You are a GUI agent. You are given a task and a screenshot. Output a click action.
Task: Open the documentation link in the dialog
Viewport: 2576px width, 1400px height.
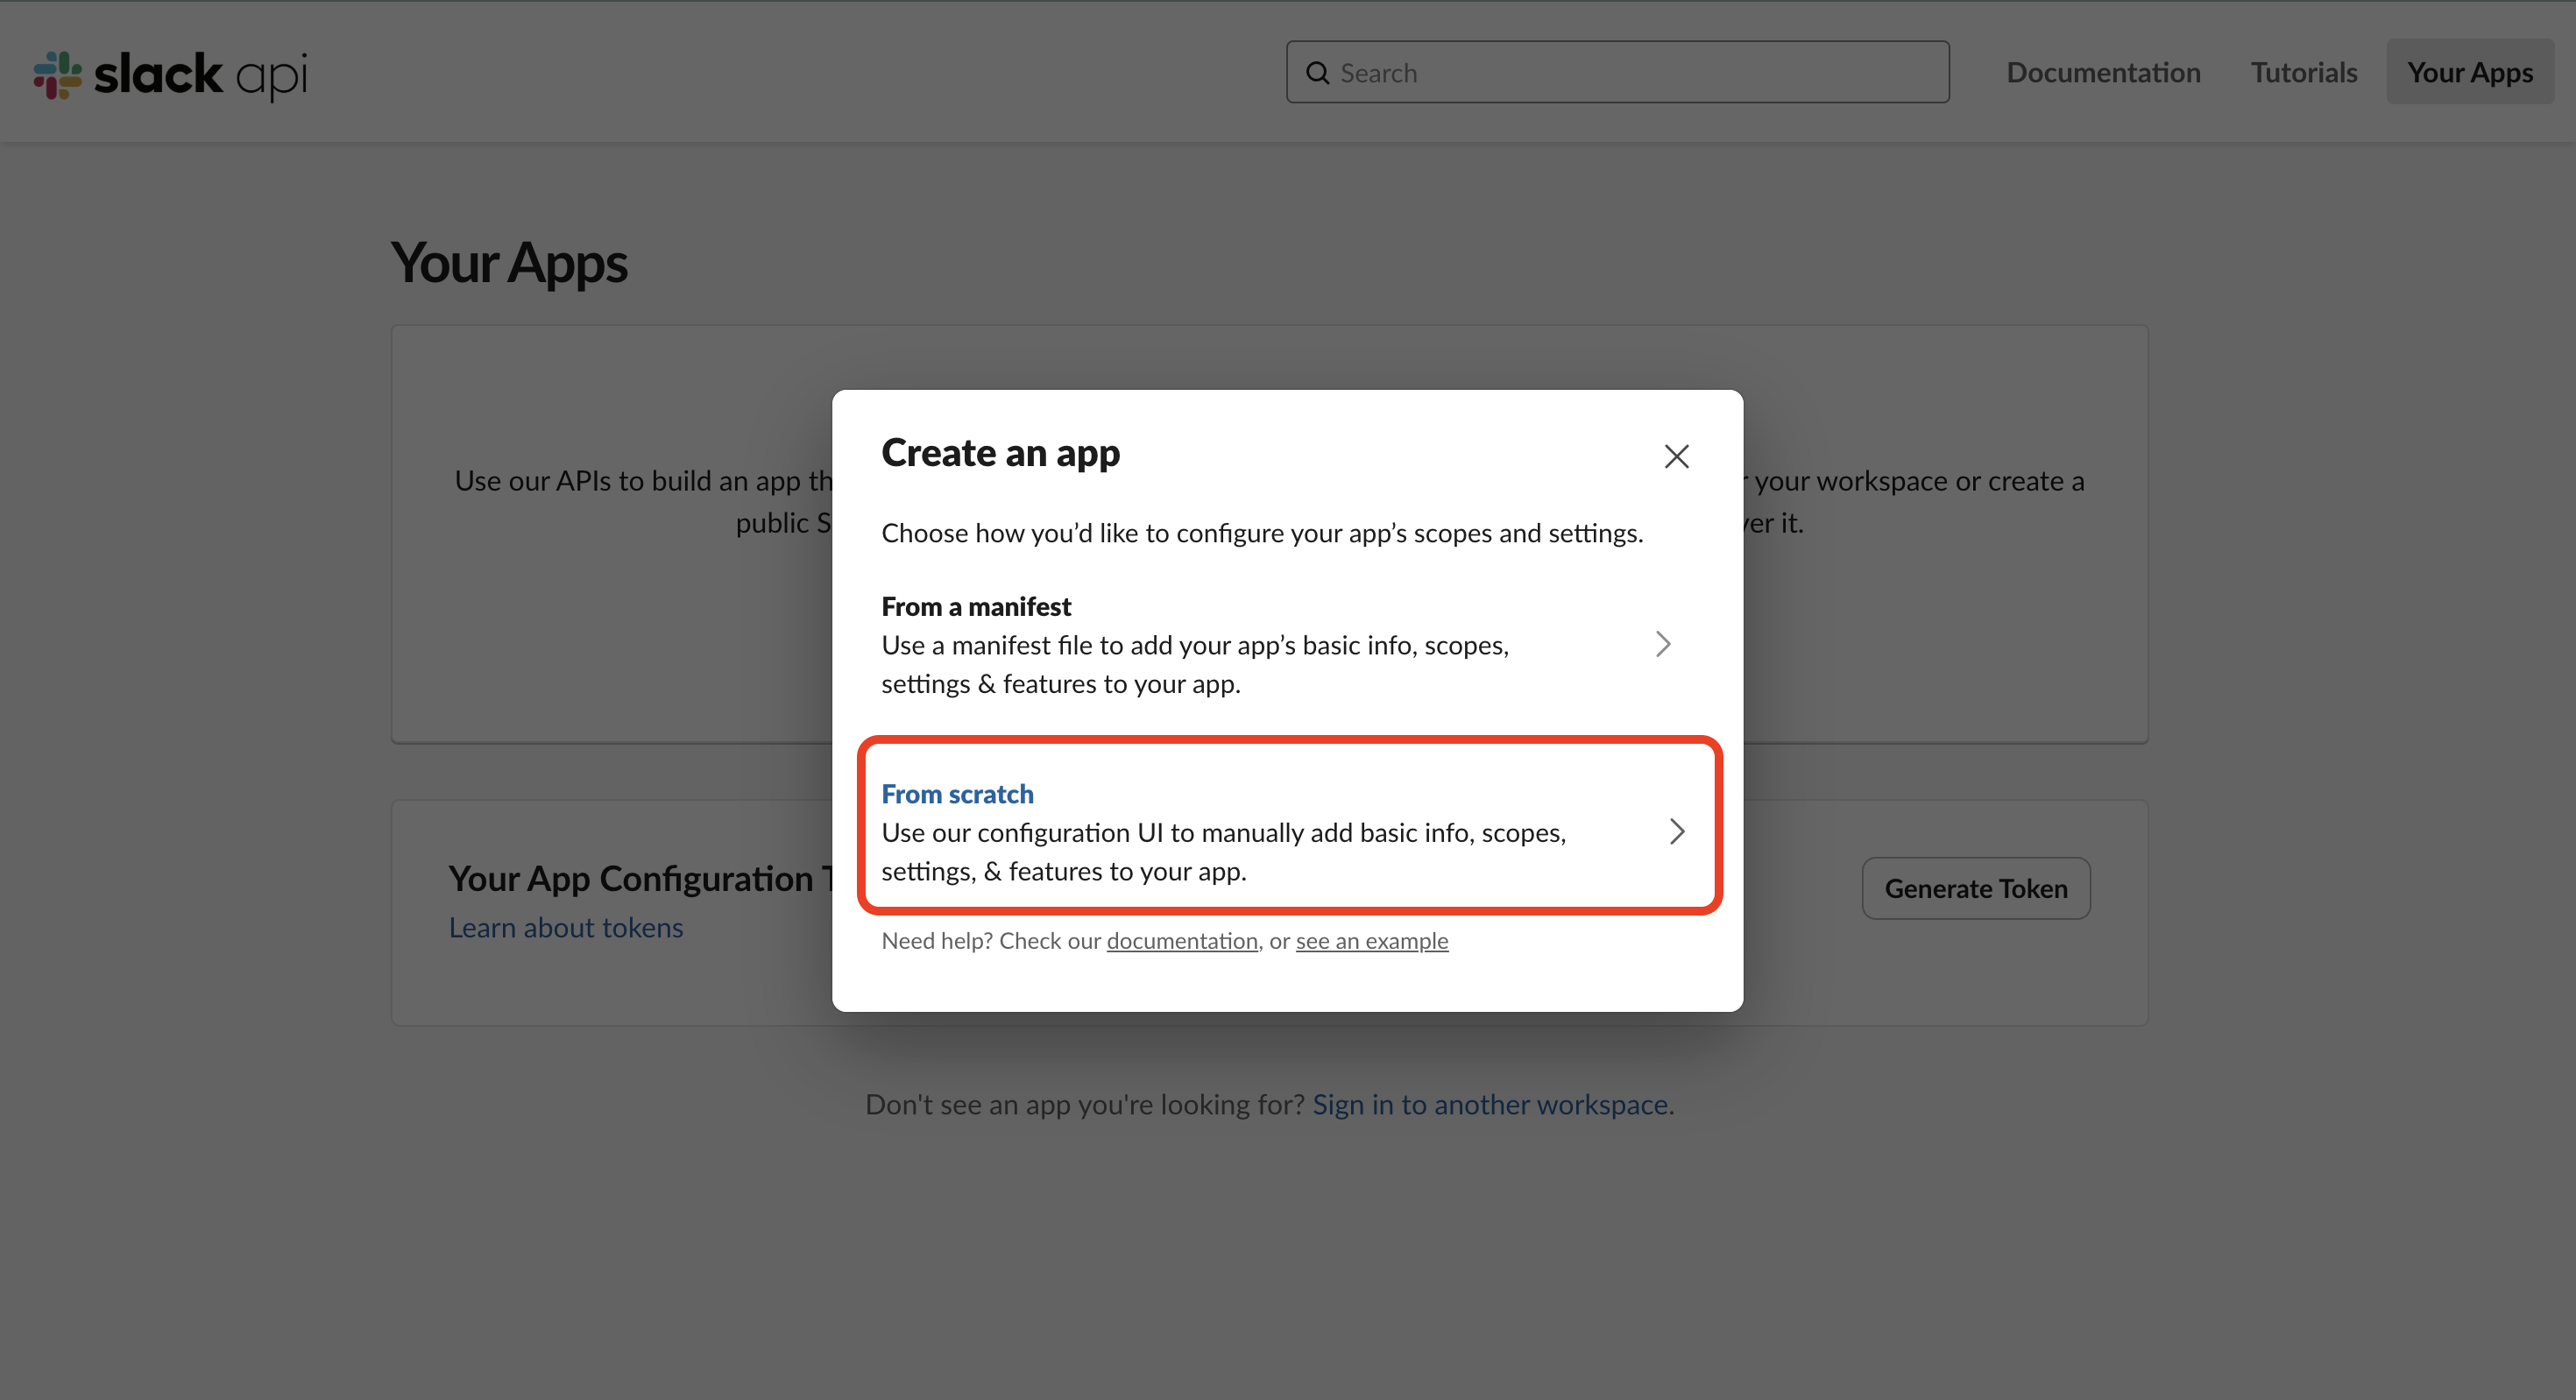pyautogui.click(x=1182, y=940)
